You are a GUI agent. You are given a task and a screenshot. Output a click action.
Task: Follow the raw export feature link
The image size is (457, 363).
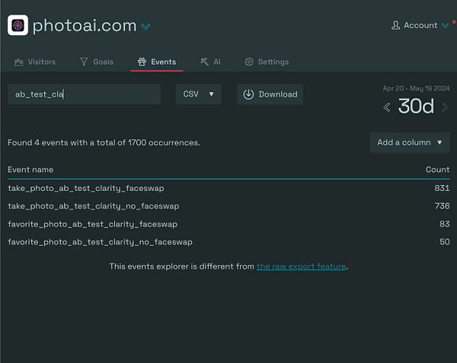(301, 266)
